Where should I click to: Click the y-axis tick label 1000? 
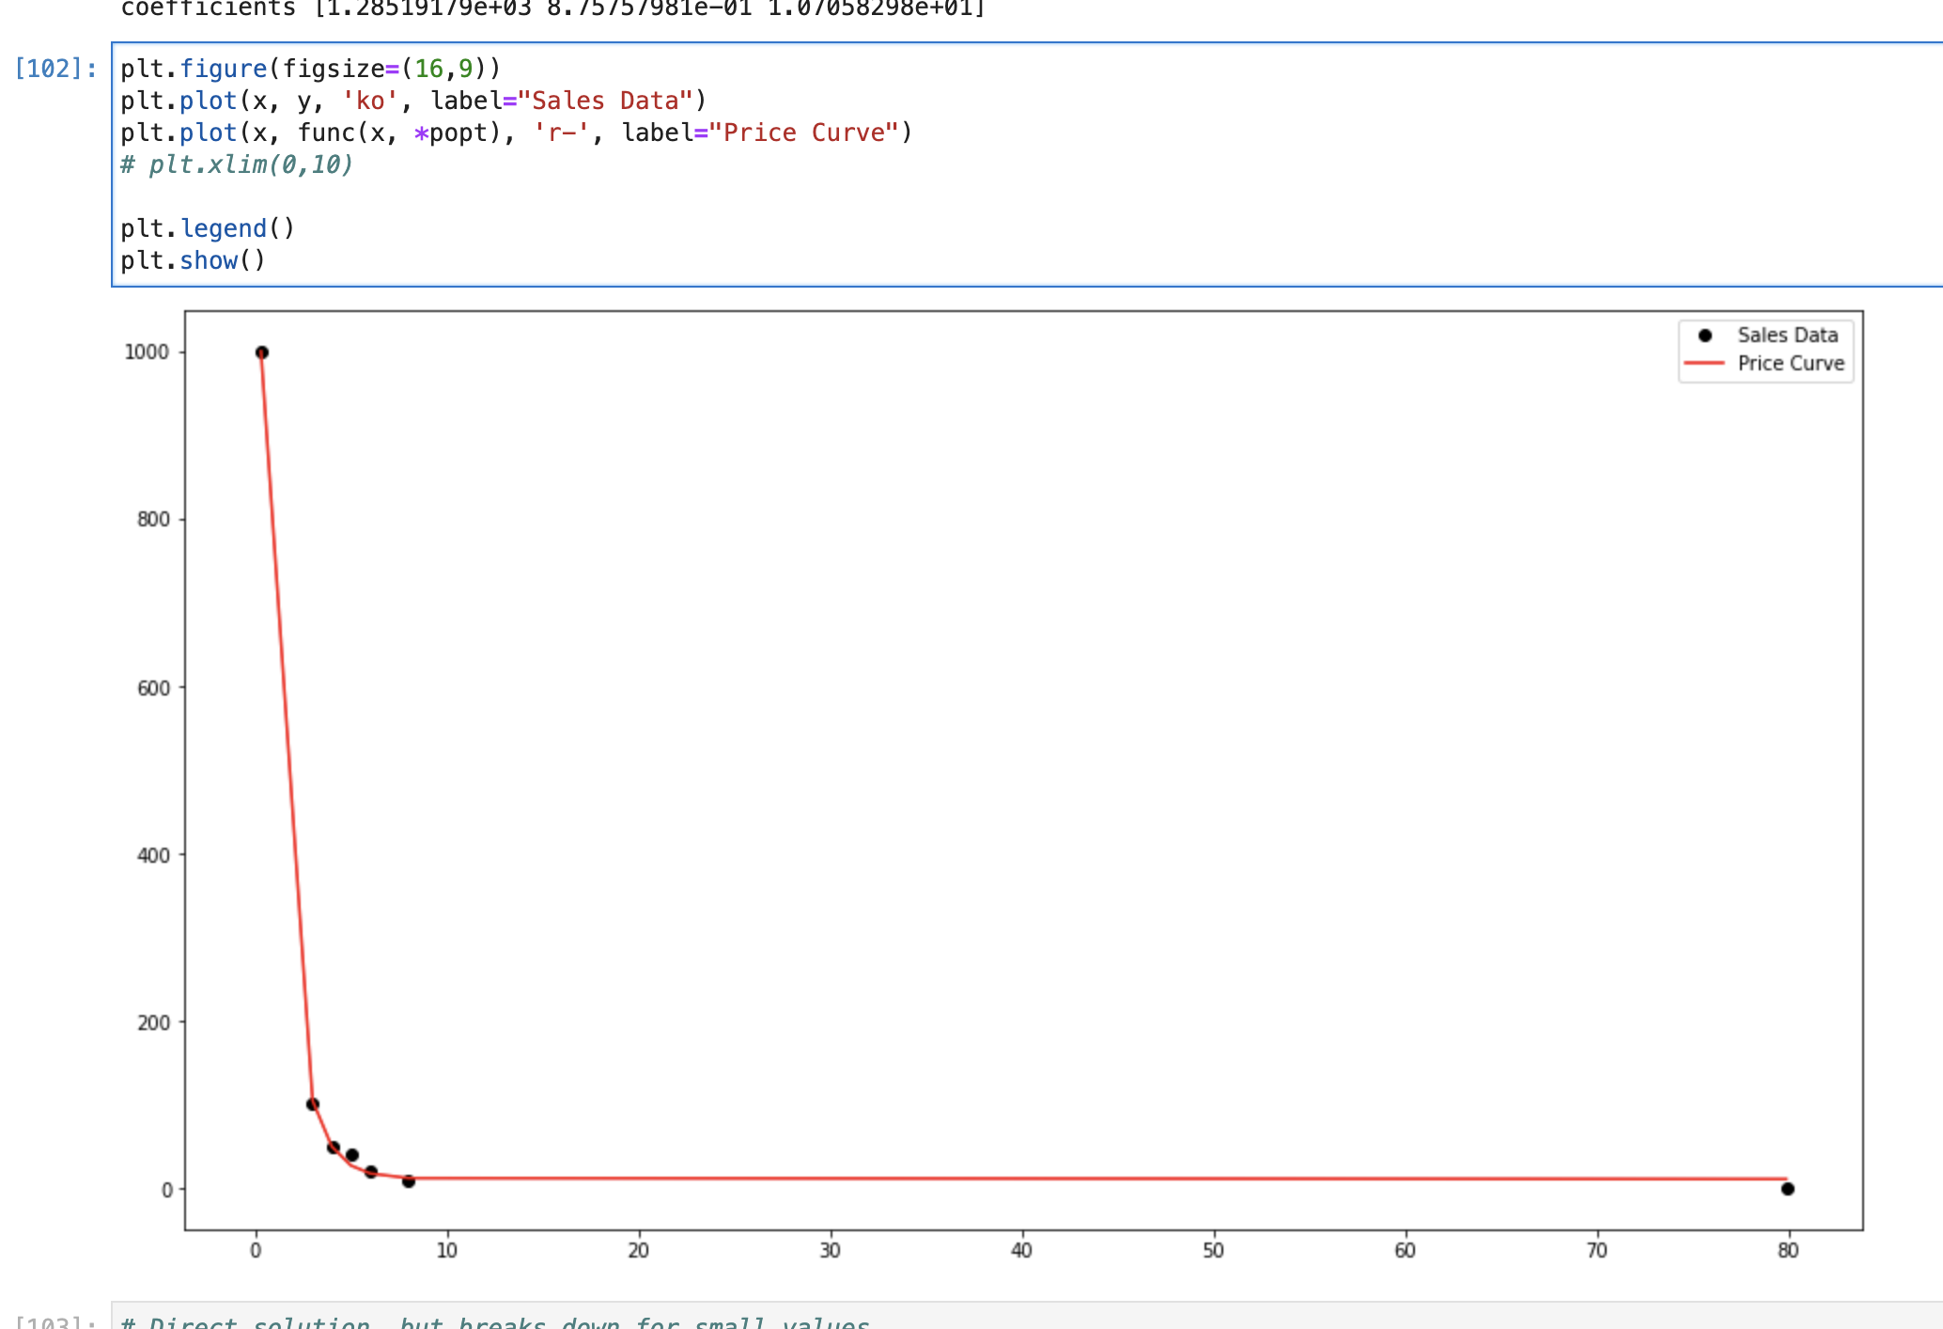click(147, 352)
